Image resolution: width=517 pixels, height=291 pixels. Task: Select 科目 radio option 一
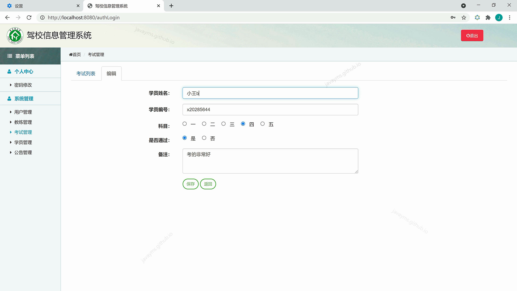184,124
